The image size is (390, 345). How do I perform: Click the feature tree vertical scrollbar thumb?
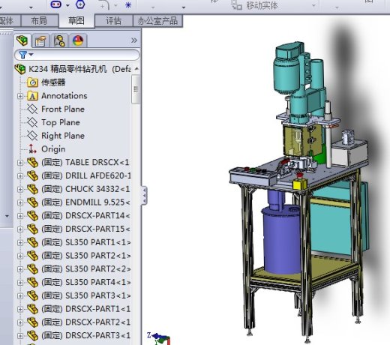point(136,89)
